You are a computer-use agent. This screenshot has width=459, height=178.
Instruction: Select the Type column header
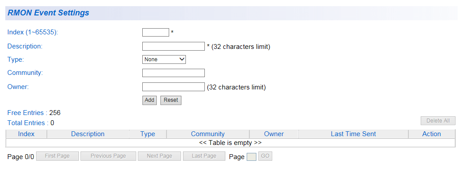[148, 134]
